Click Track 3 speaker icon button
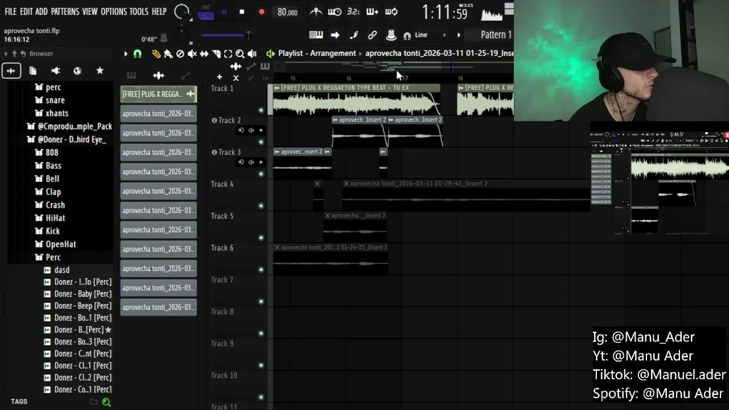 pyautogui.click(x=251, y=162)
